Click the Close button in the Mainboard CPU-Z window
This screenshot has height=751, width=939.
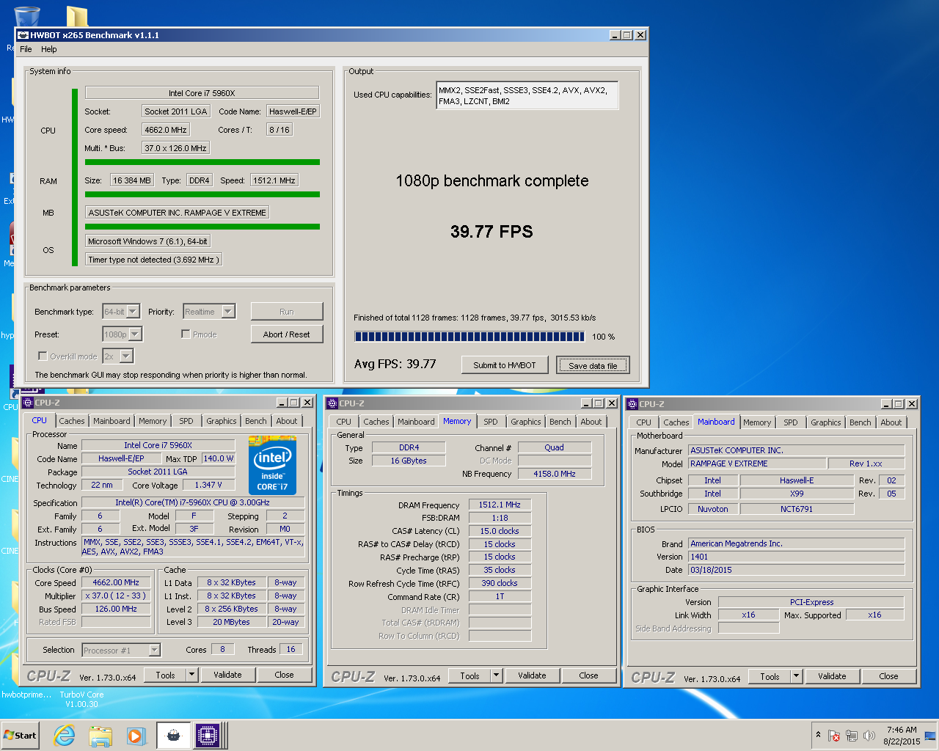pos(888,676)
